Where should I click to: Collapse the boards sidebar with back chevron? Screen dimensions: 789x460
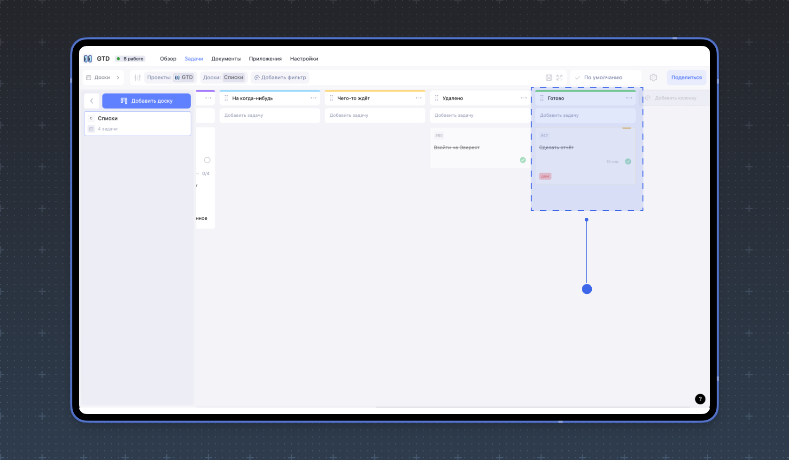(92, 101)
